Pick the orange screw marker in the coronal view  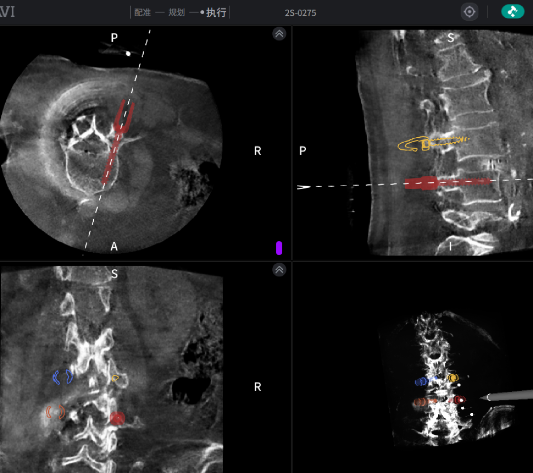click(55, 412)
